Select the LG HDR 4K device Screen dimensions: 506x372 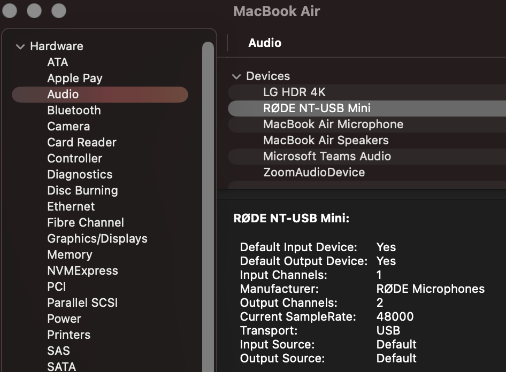coord(294,92)
